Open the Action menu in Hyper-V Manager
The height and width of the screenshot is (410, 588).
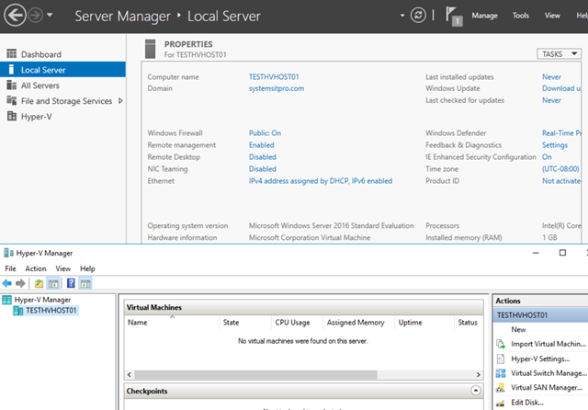pyautogui.click(x=36, y=268)
